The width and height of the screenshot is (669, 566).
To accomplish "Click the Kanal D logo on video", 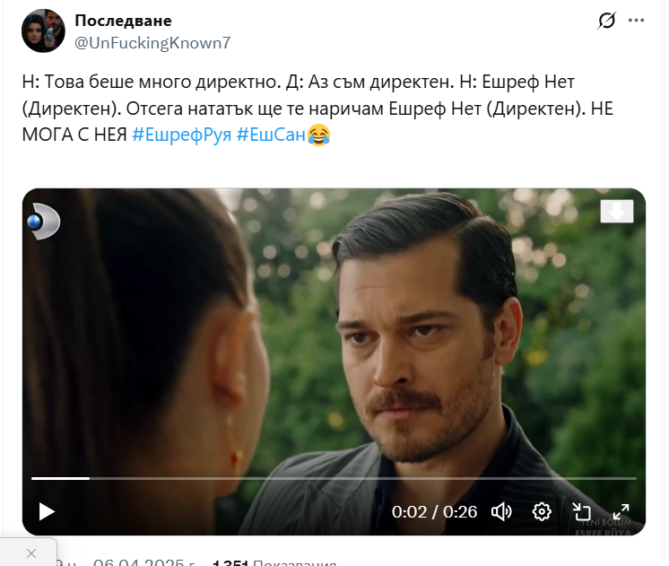I will (44, 222).
